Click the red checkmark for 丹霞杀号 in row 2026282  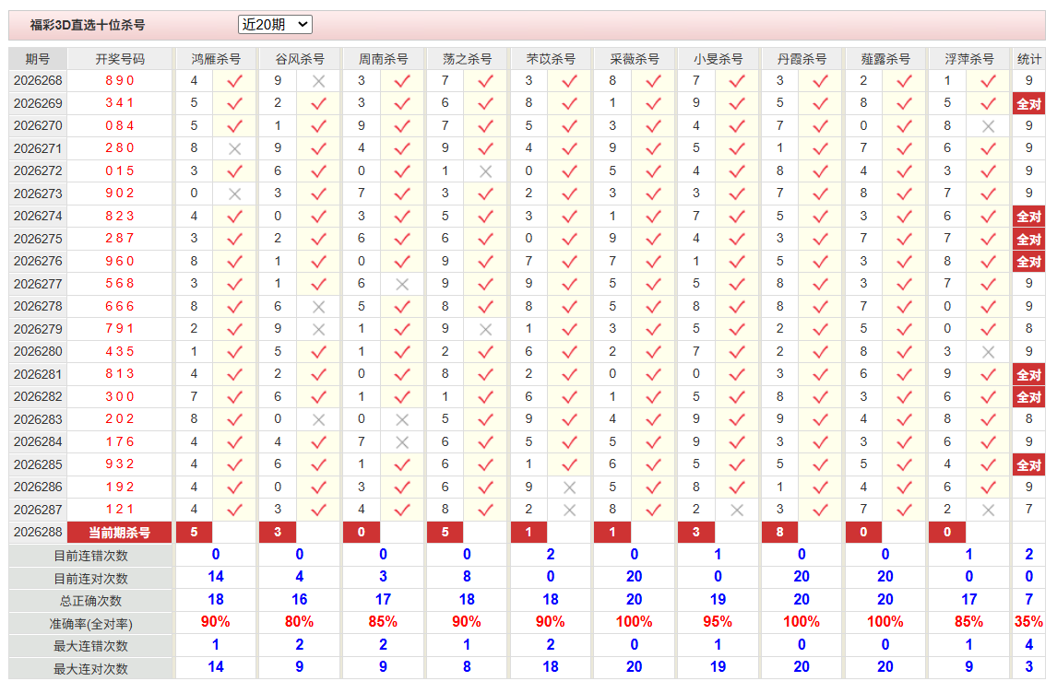coord(820,397)
